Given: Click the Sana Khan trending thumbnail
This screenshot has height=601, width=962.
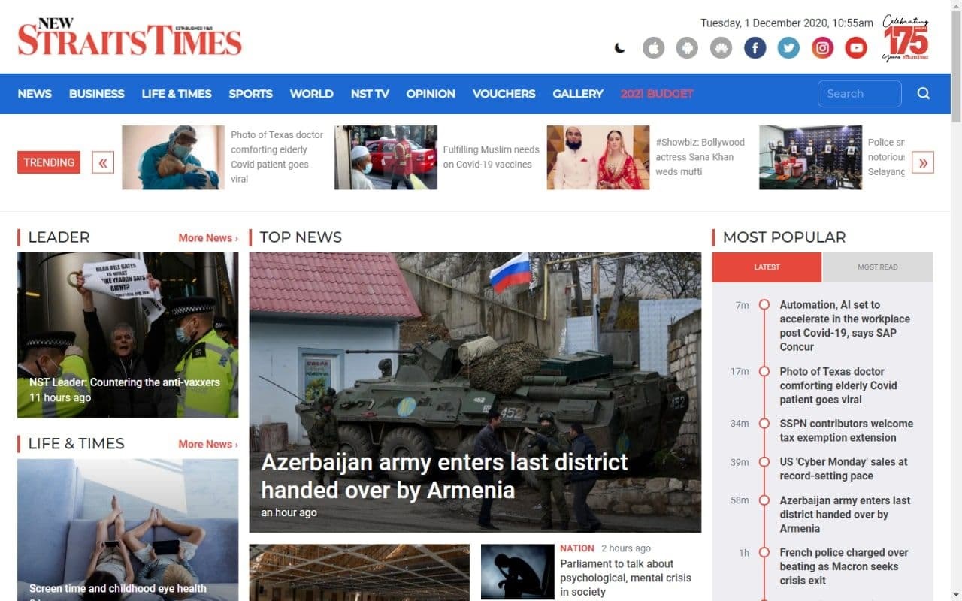Looking at the screenshot, I should [x=598, y=157].
